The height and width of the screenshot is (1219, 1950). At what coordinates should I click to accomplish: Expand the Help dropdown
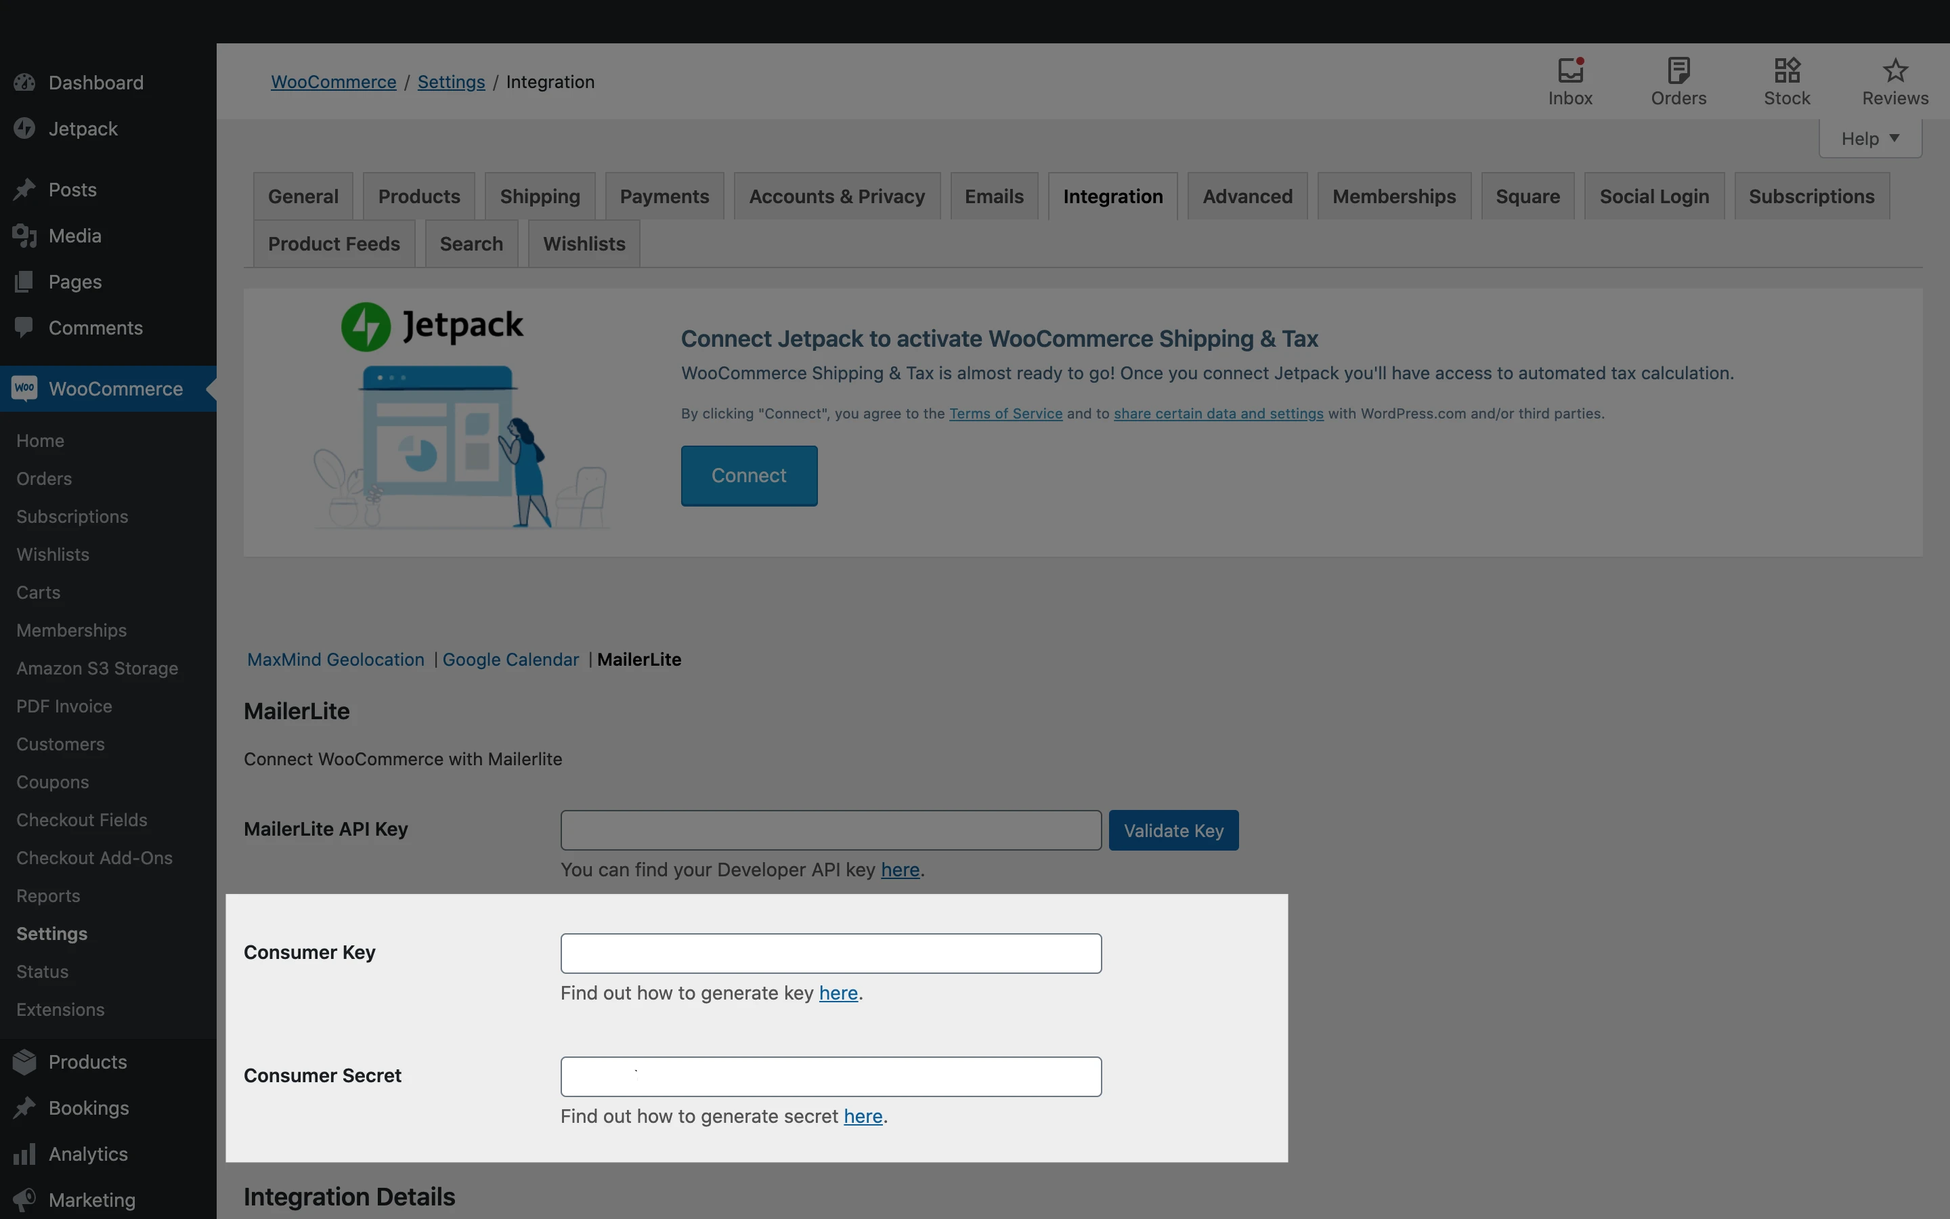coord(1869,139)
